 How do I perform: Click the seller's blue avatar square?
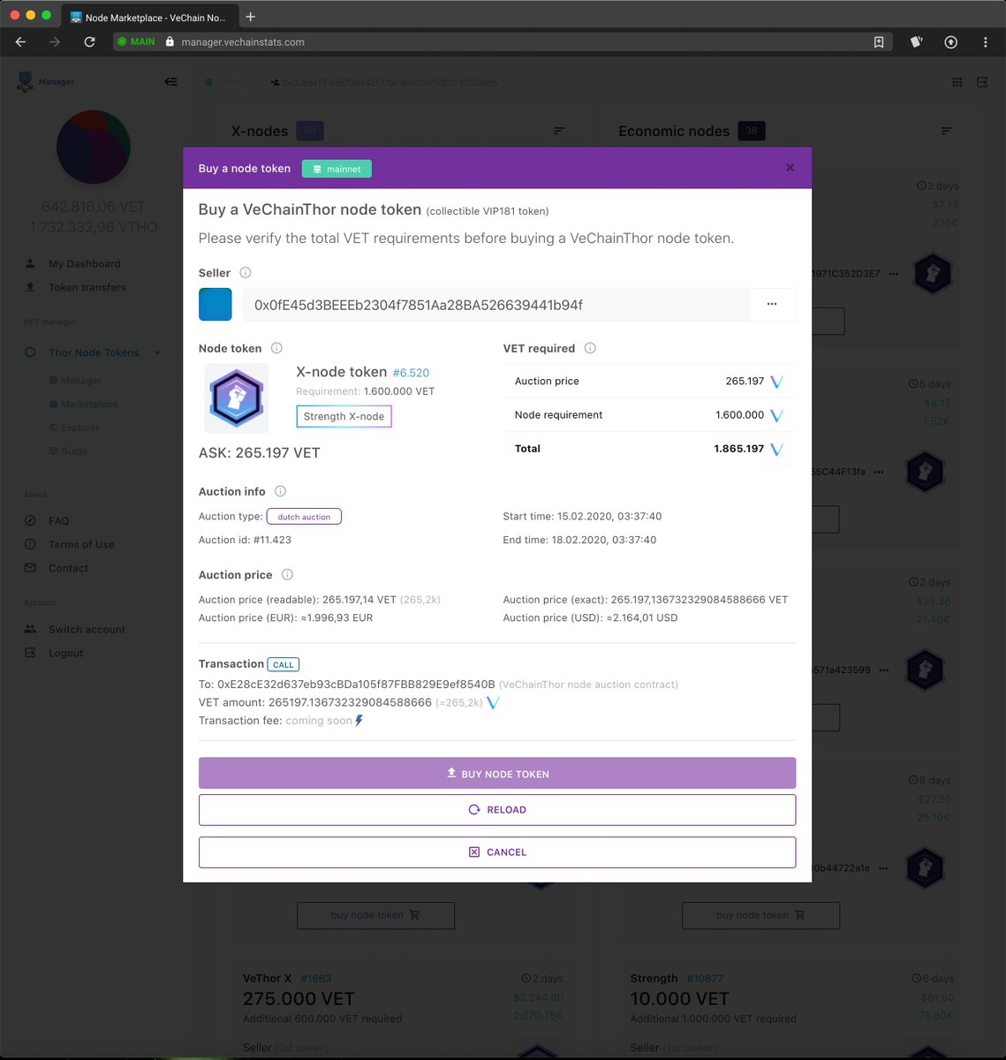[216, 304]
